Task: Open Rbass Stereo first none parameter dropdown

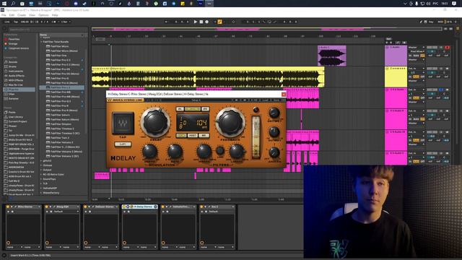Action: [x=14, y=247]
